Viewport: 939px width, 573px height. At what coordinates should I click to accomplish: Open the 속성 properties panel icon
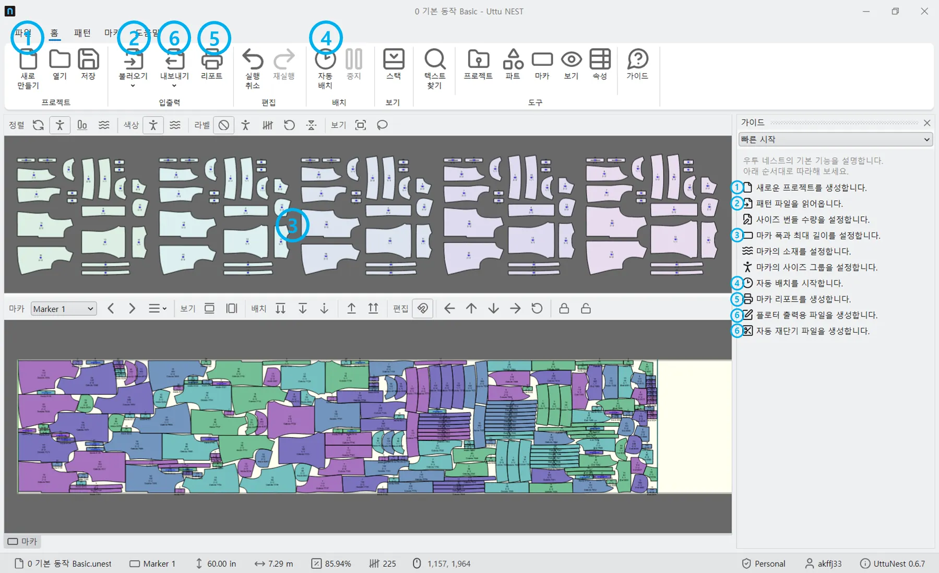tap(600, 60)
